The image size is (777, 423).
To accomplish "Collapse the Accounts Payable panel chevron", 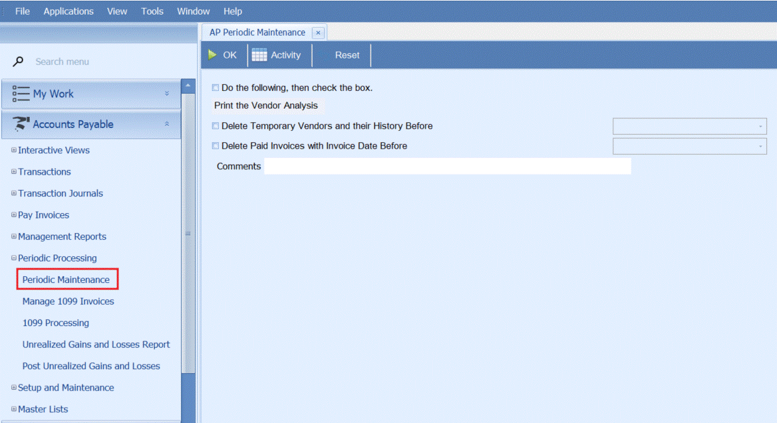I will (x=167, y=124).
